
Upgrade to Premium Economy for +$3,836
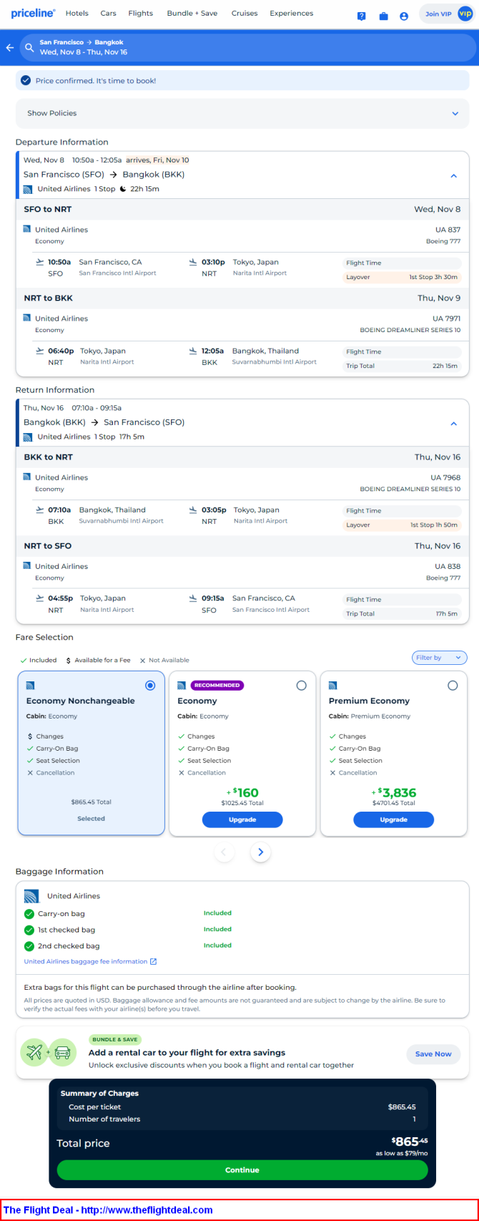394,819
